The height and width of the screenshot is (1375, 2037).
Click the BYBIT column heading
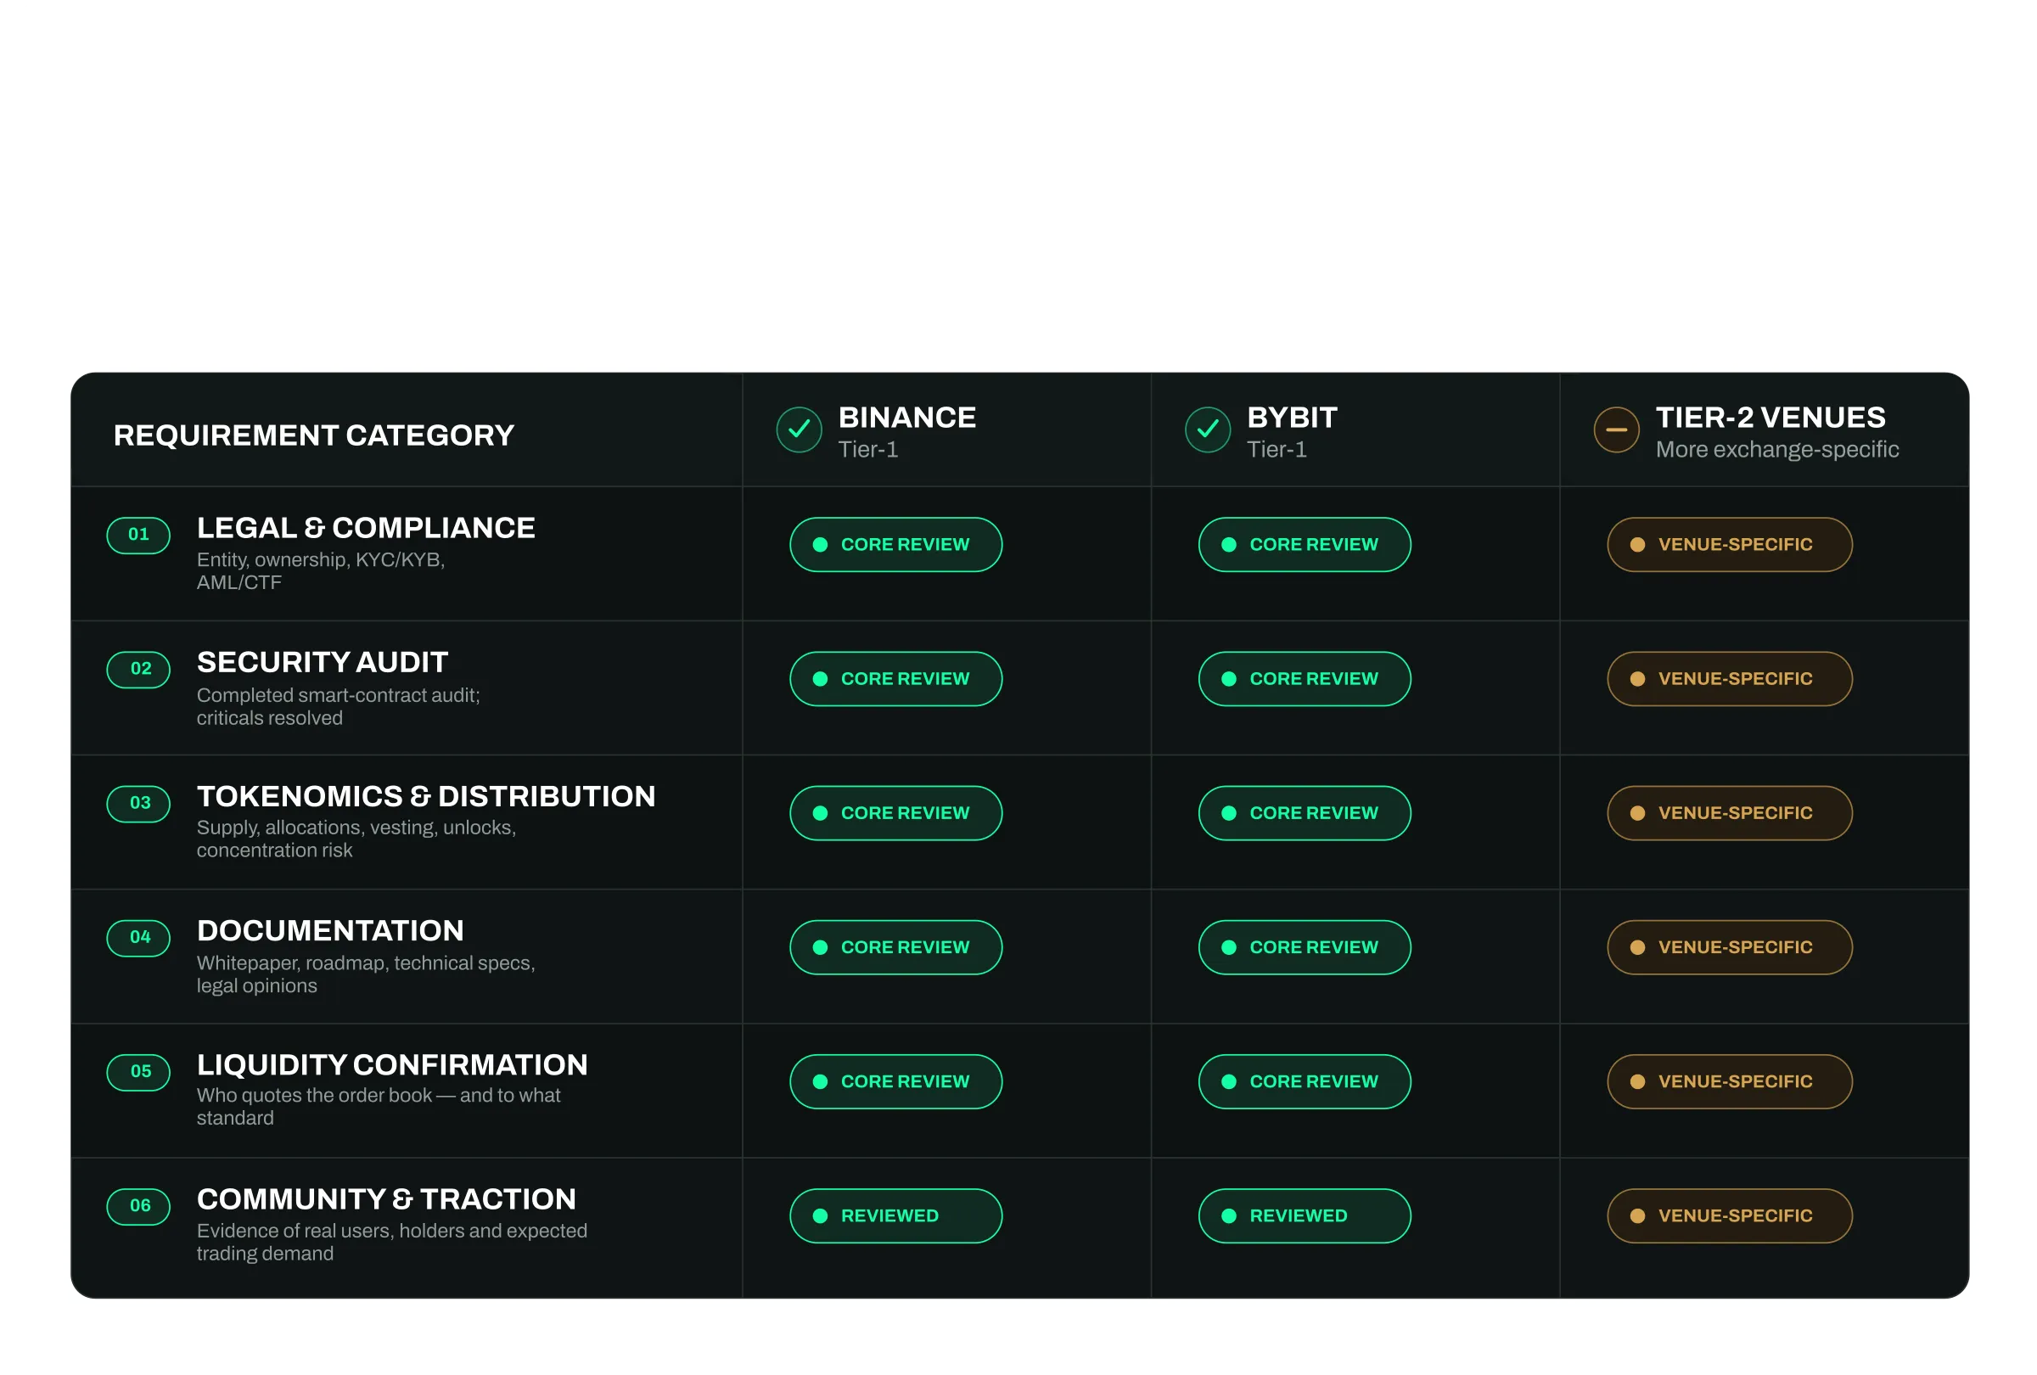point(1291,417)
